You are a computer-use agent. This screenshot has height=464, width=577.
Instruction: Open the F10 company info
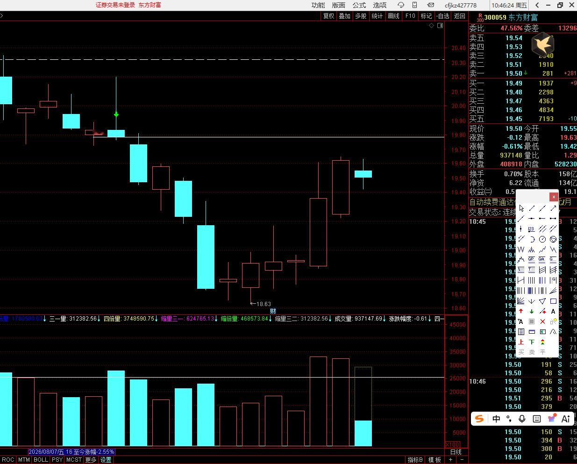pos(410,16)
